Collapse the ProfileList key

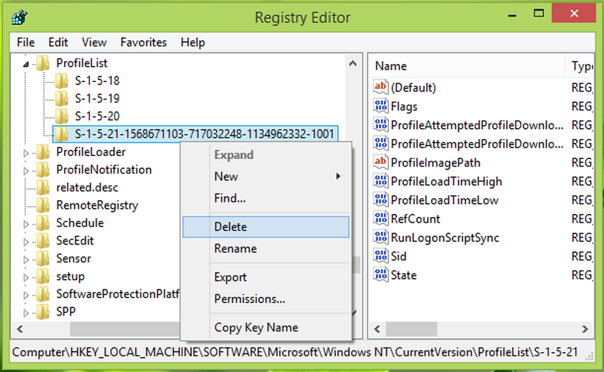(x=26, y=64)
